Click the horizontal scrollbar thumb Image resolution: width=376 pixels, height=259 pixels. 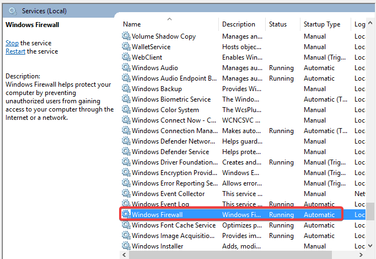click(230, 255)
